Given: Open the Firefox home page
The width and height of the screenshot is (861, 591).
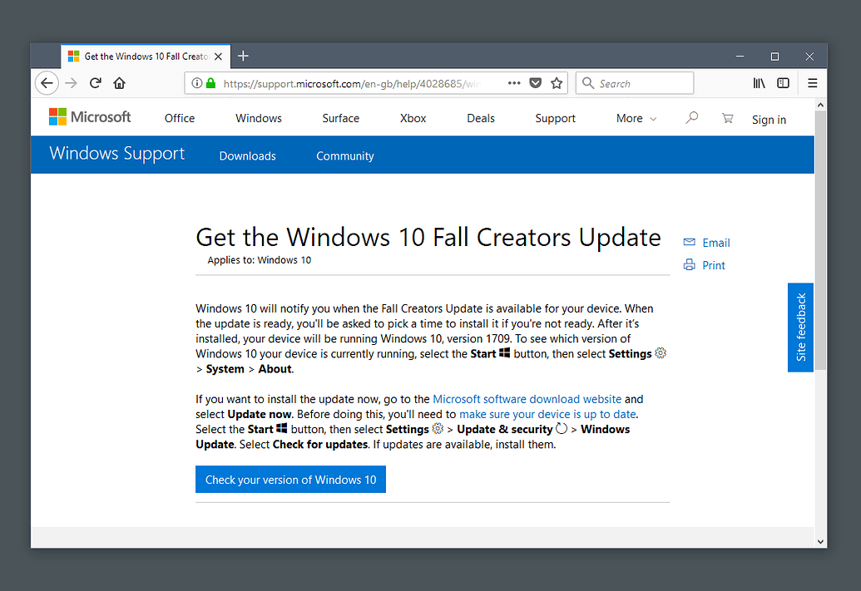Looking at the screenshot, I should pos(119,83).
